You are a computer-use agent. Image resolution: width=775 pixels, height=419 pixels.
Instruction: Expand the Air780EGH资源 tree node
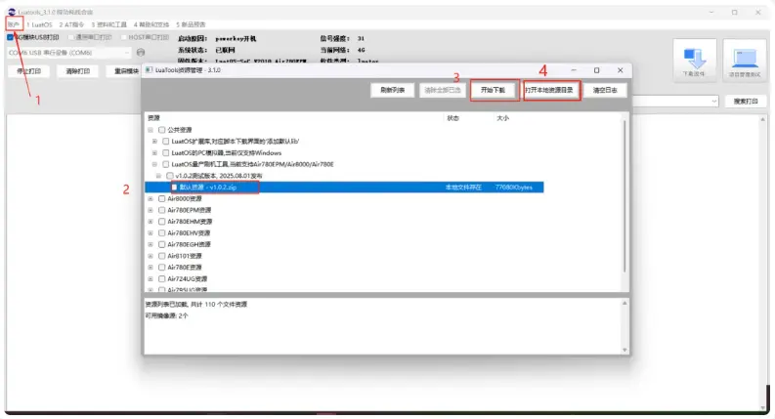pos(151,244)
